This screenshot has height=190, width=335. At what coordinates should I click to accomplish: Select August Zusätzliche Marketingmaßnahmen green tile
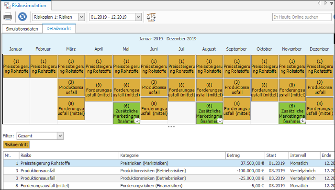210,113
